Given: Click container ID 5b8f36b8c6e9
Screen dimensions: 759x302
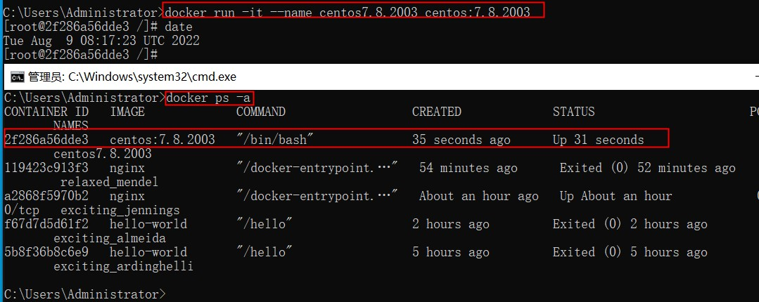Looking at the screenshot, I should [x=46, y=252].
